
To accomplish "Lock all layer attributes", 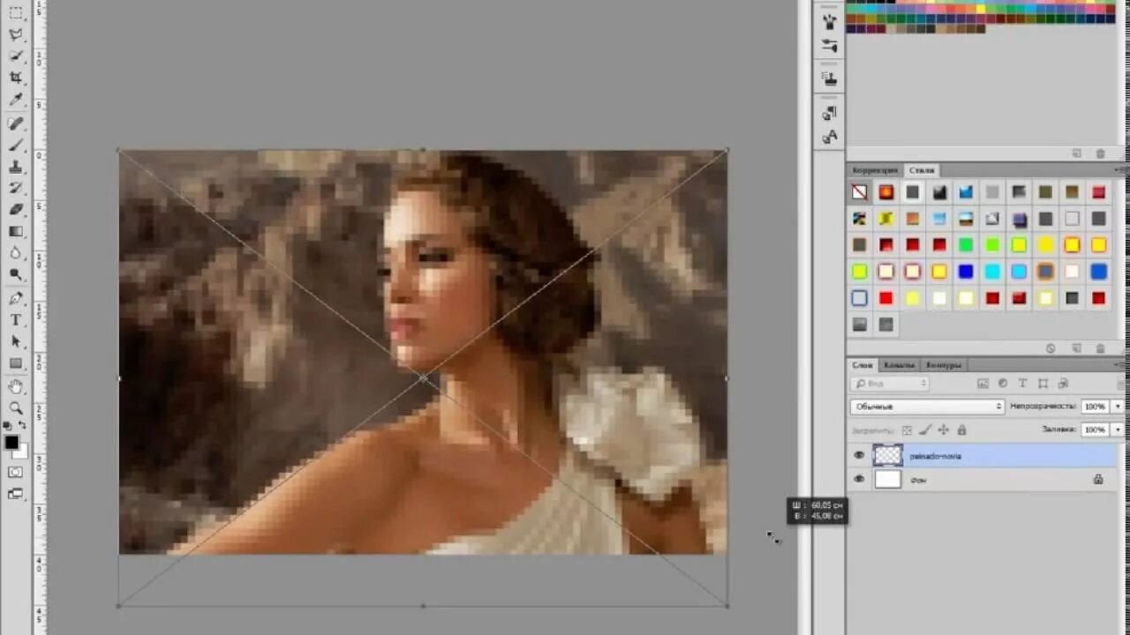I will coord(961,430).
